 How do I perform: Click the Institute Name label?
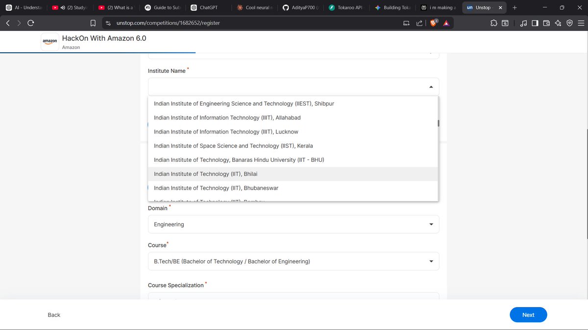tap(167, 71)
